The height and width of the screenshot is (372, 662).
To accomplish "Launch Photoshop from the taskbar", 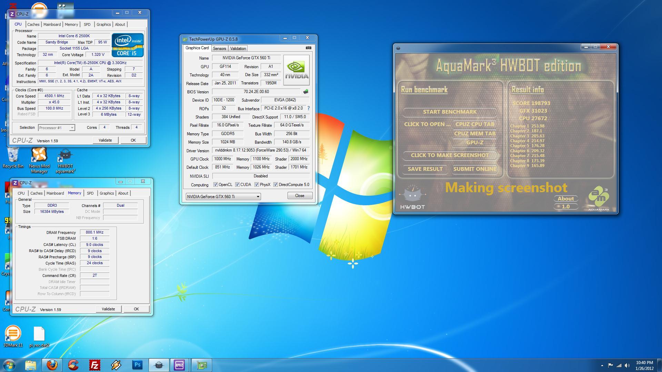I will click(137, 365).
